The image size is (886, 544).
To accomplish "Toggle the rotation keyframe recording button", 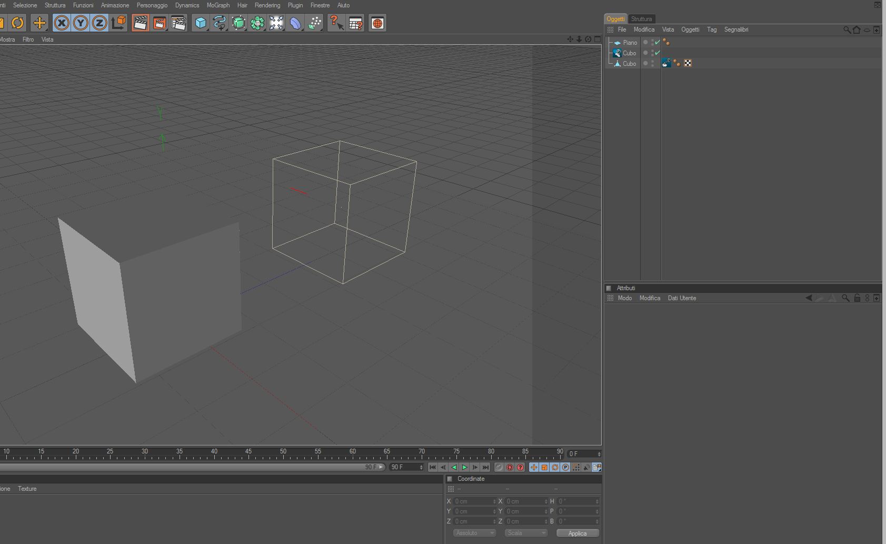I will [555, 467].
